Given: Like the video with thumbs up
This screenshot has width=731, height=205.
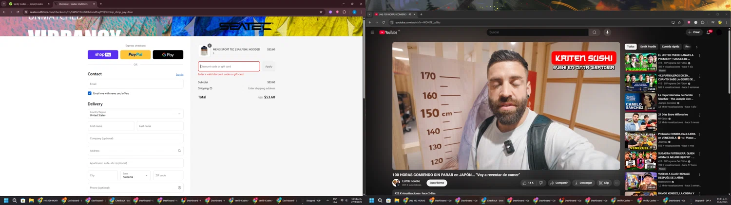Looking at the screenshot, I should (528, 183).
